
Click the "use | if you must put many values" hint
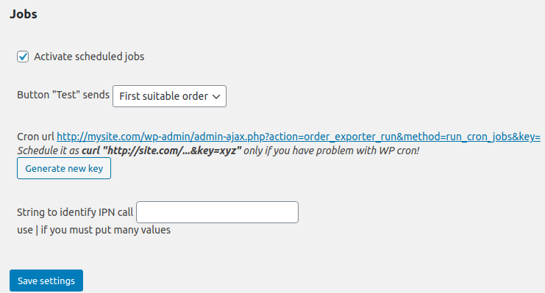point(94,230)
